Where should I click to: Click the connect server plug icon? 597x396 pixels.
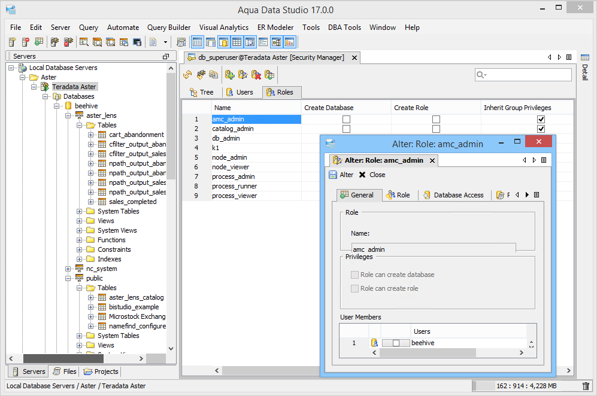click(x=55, y=42)
